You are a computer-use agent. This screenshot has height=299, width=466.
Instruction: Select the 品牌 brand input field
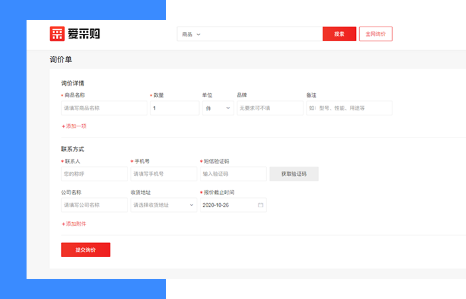click(x=270, y=108)
